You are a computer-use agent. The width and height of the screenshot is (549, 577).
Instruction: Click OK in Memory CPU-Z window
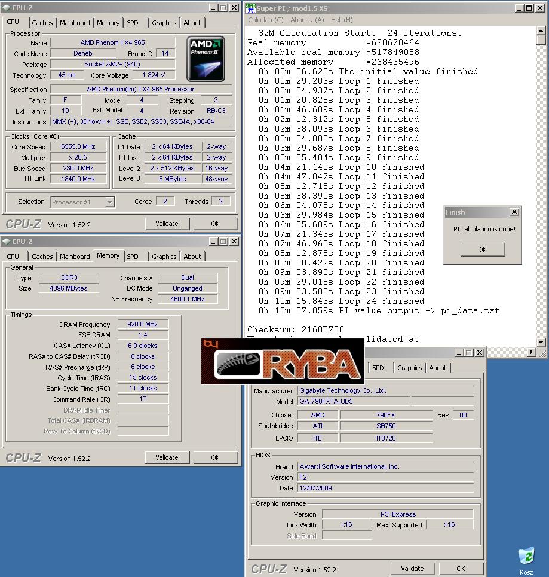[x=216, y=457]
